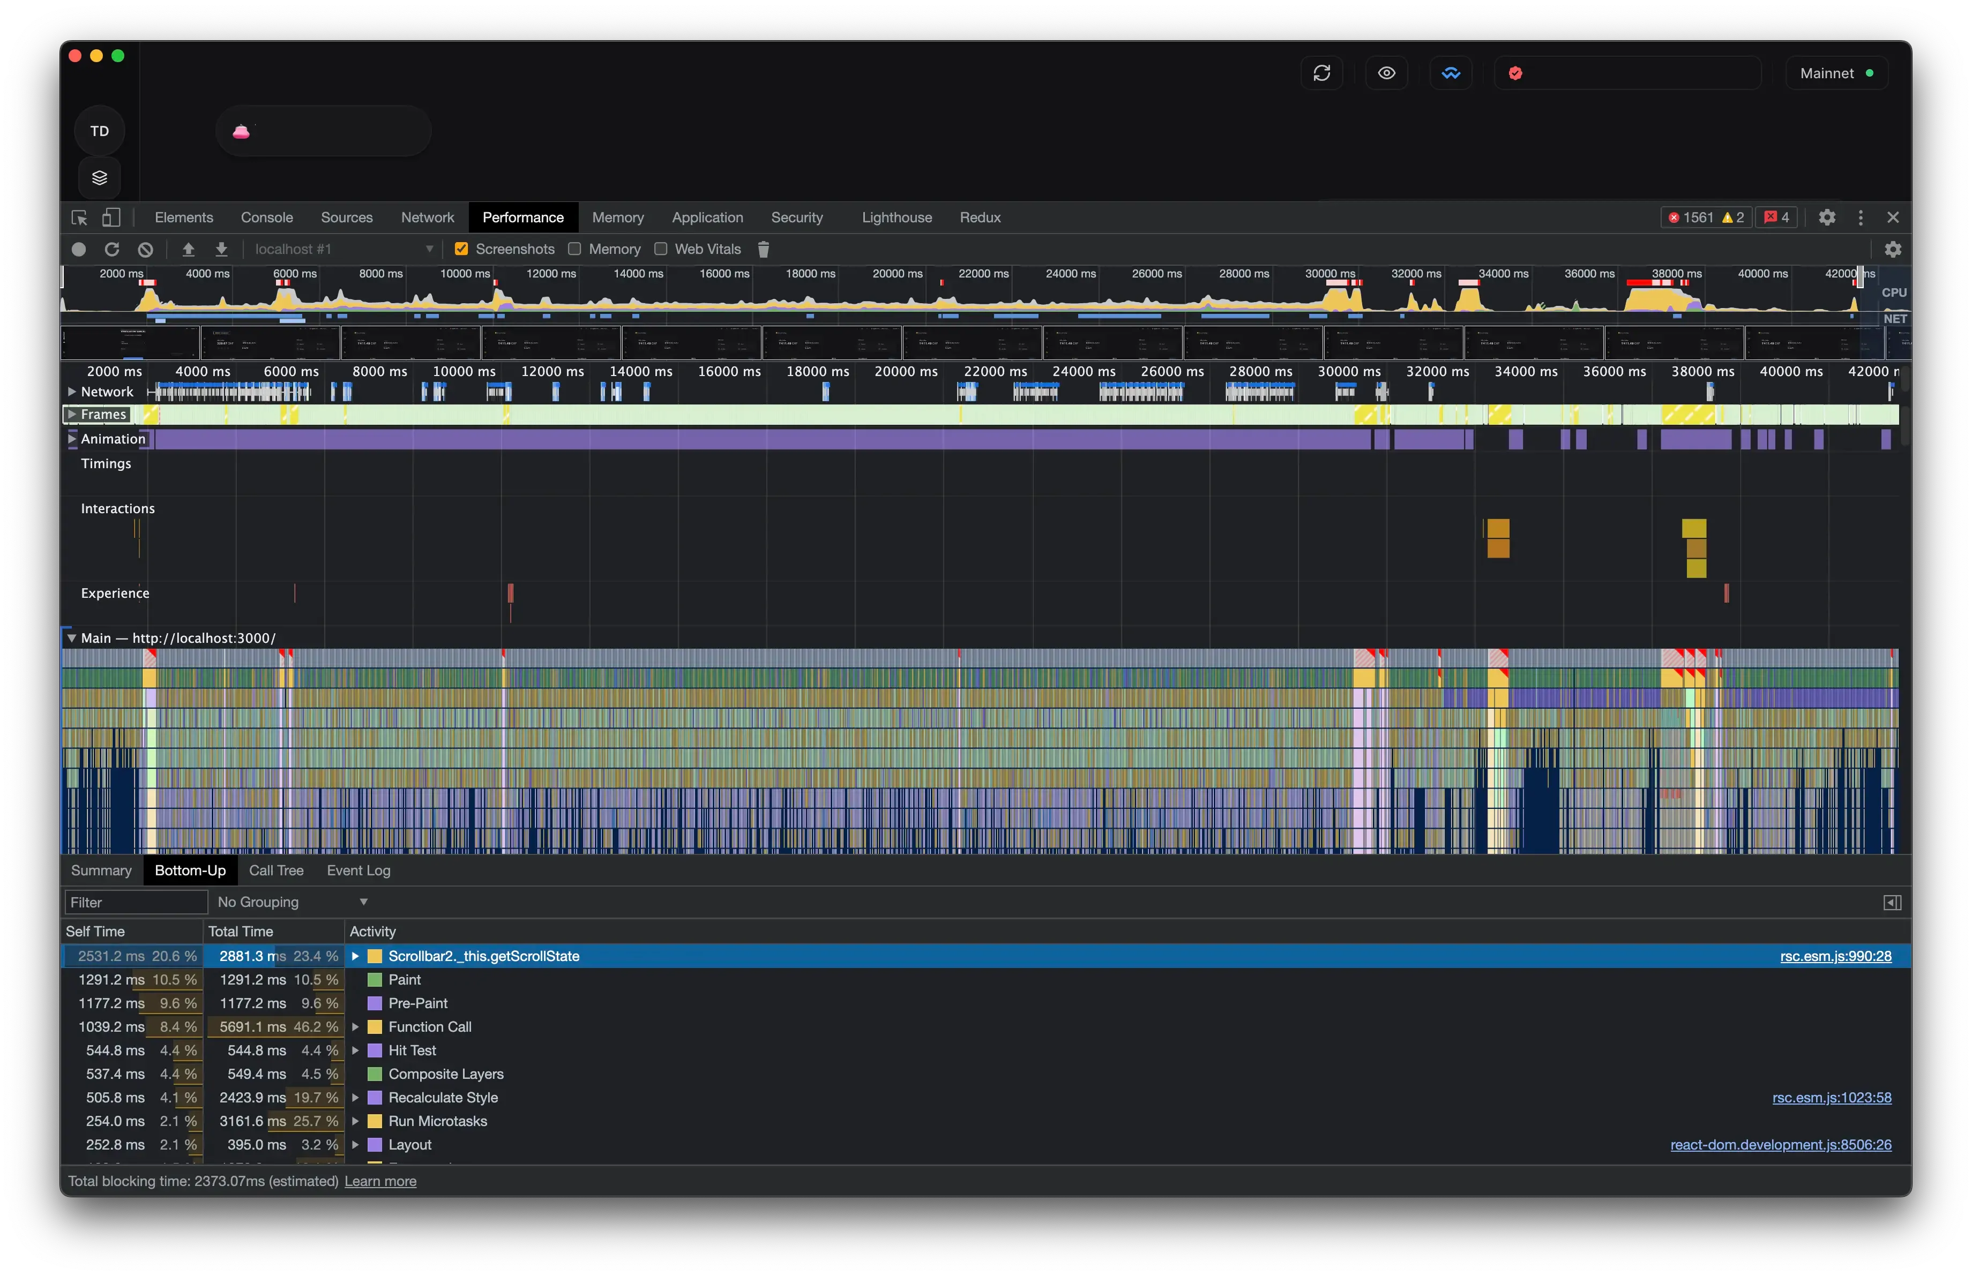The width and height of the screenshot is (1972, 1276).
Task: Click the refresh icon in app header
Action: tap(1321, 73)
